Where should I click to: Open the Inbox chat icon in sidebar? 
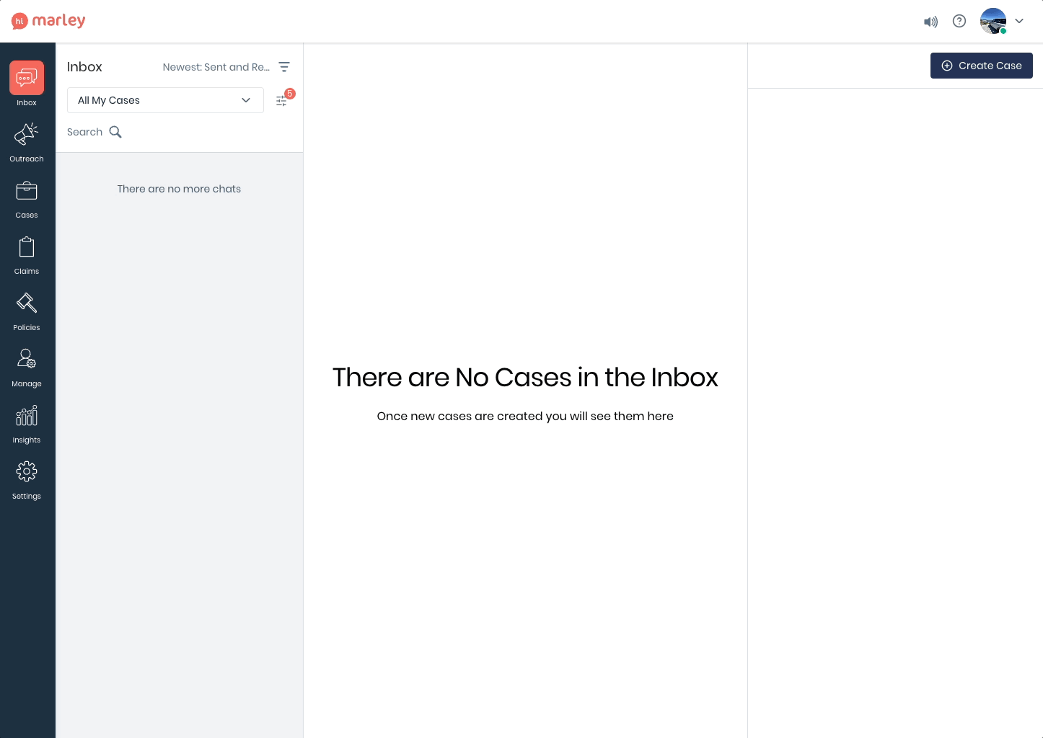[27, 78]
